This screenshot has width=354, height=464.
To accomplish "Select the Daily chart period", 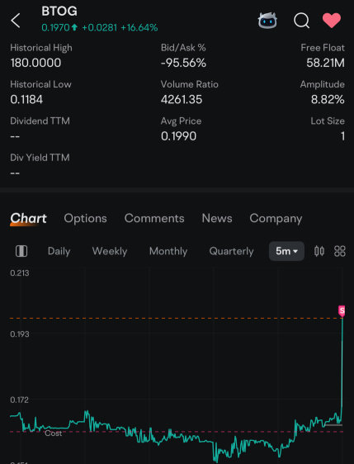I will click(59, 251).
